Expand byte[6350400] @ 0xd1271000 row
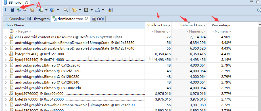261x111 pixels. 6,54
